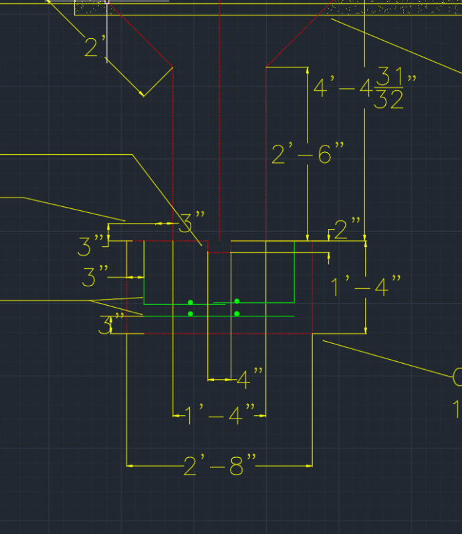The width and height of the screenshot is (462, 534).
Task: Select the 1'-4" text directly above 2'-8"
Action: coord(220,415)
